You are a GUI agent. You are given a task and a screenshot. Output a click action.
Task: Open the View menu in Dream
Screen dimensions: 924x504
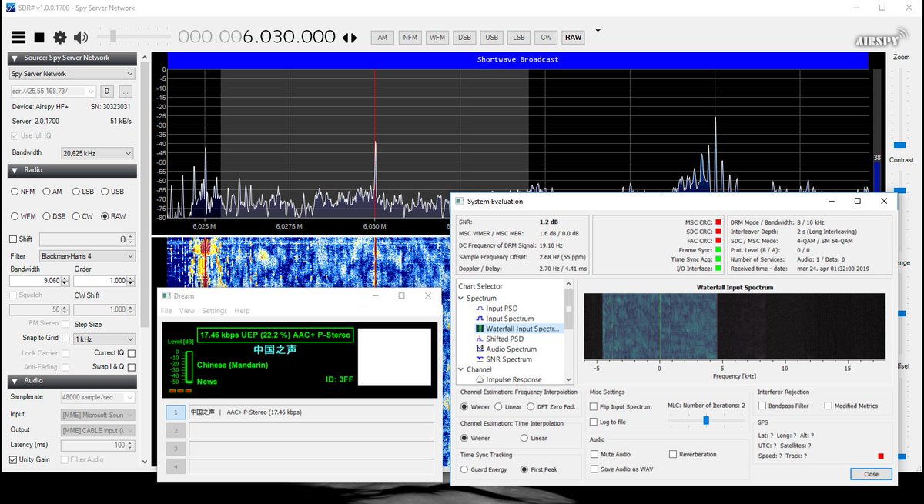point(187,311)
